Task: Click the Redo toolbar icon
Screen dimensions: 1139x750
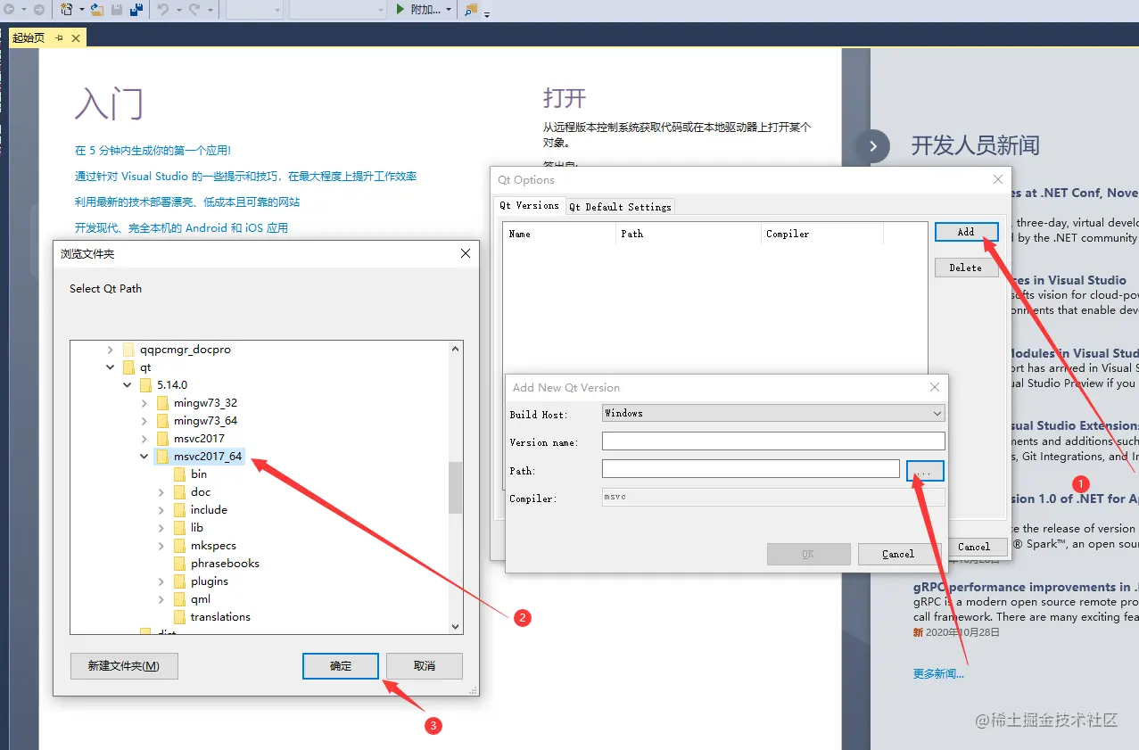Action: 195,10
